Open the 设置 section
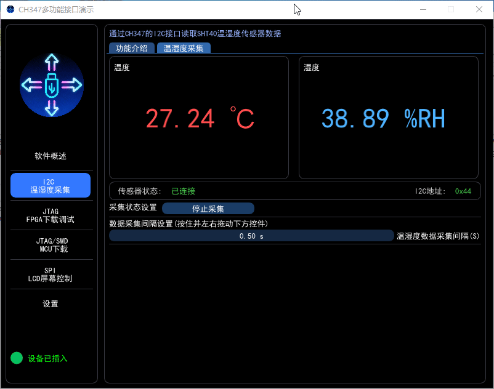 pyautogui.click(x=50, y=303)
